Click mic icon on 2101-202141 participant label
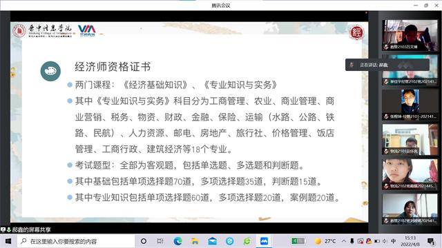Screen dimensions: 442x248 (x=386, y=116)
